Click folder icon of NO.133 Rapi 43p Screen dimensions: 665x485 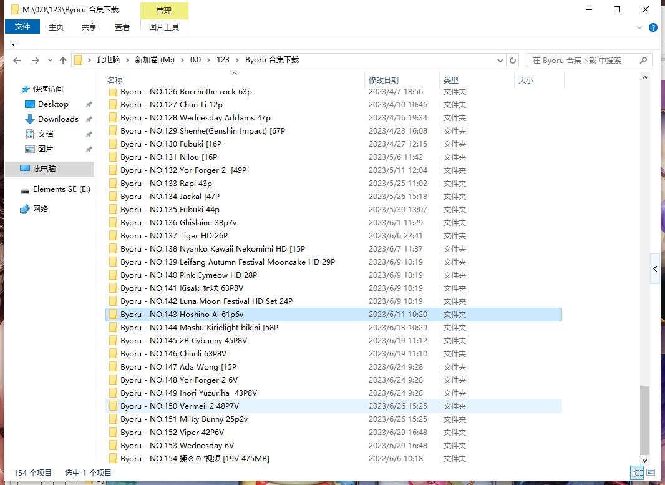(113, 184)
